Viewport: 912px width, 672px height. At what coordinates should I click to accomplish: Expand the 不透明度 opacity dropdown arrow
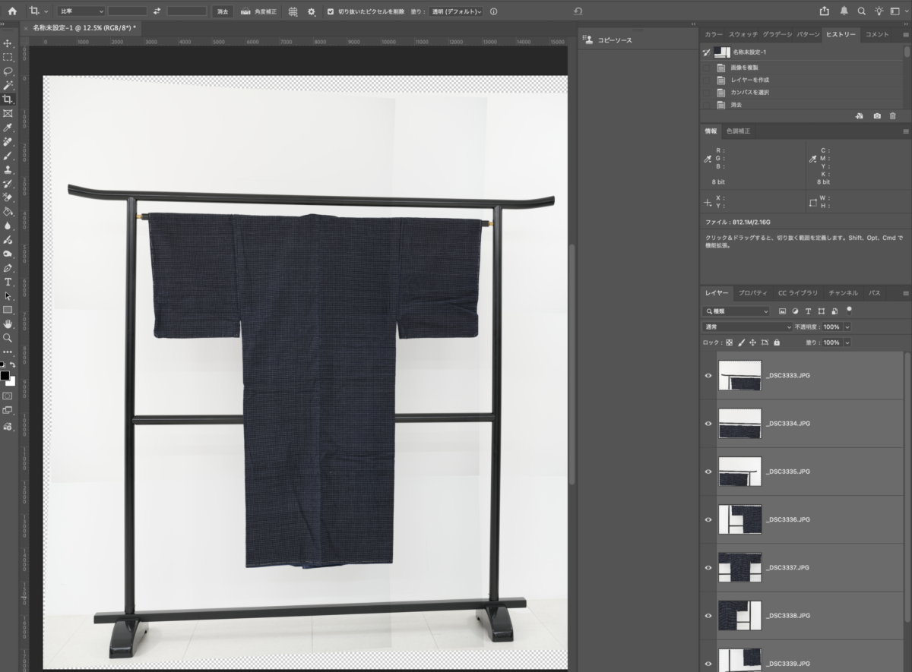(847, 327)
